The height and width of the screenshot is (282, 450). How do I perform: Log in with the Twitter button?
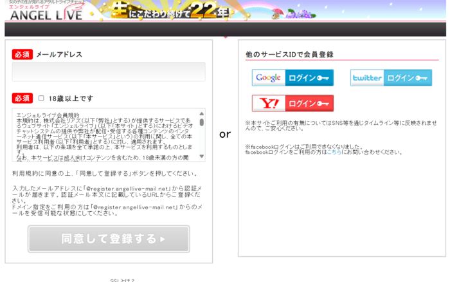click(391, 78)
